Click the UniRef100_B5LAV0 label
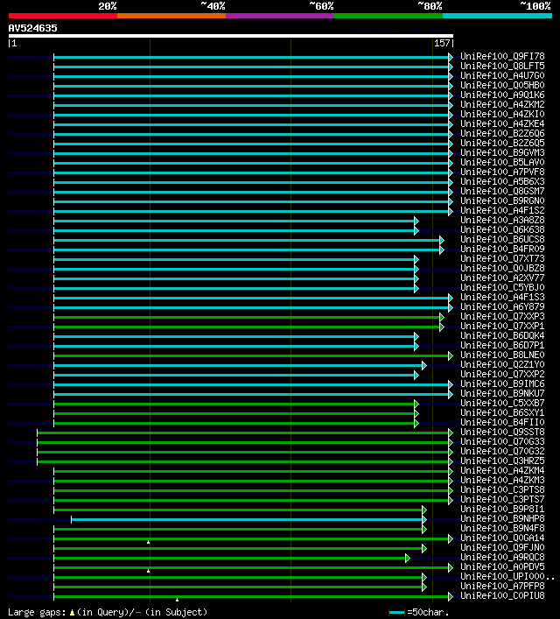 (x=502, y=162)
